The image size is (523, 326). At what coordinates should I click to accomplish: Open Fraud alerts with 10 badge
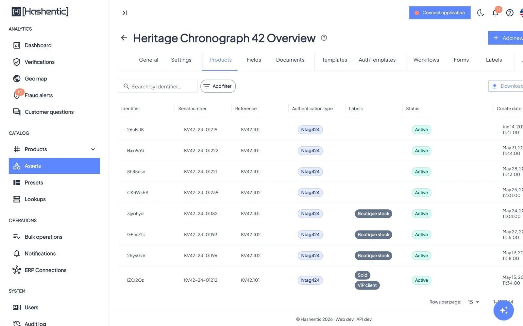54,95
